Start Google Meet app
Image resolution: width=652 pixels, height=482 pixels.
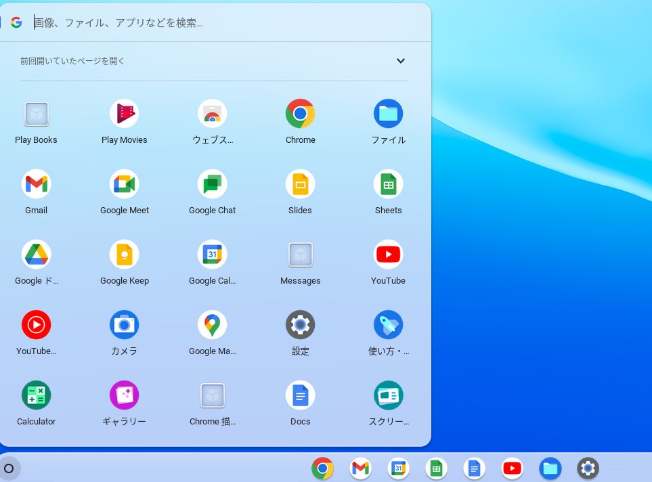(x=125, y=184)
